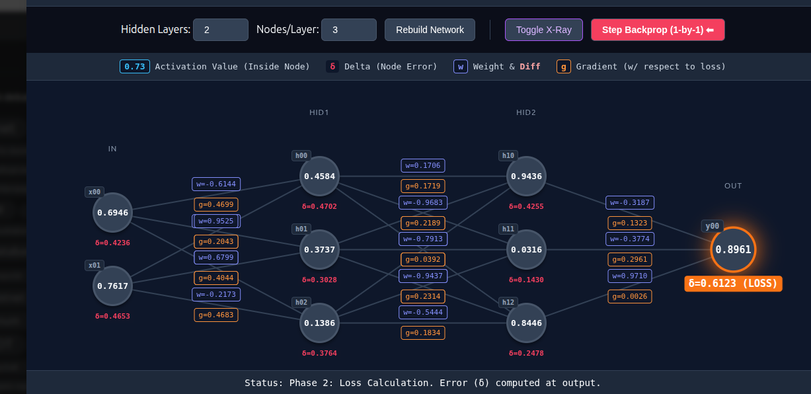Click gradient label g=0.1834
Screen dimensions: 811x394
(x=423, y=333)
